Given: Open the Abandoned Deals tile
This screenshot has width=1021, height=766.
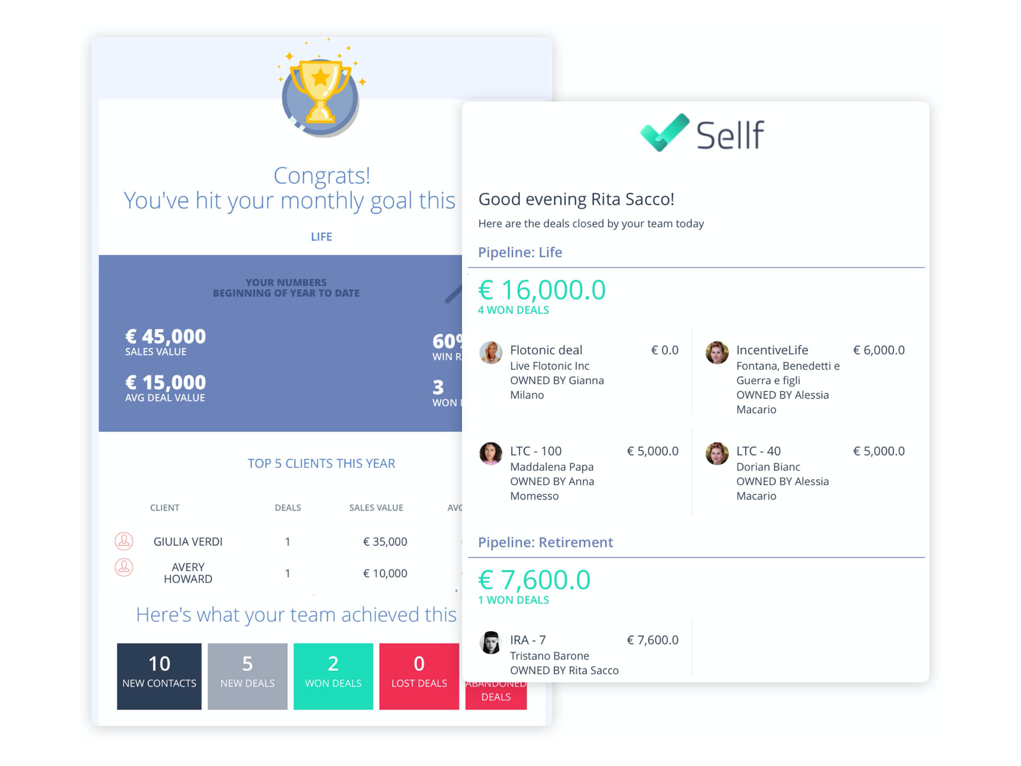Looking at the screenshot, I should point(496,695).
